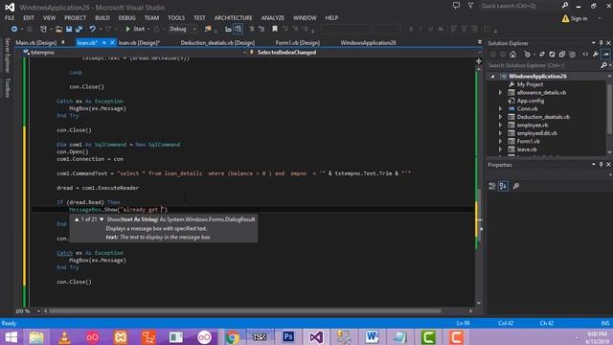Open Toolbox side tab
The width and height of the screenshot is (613, 345).
click(7, 87)
